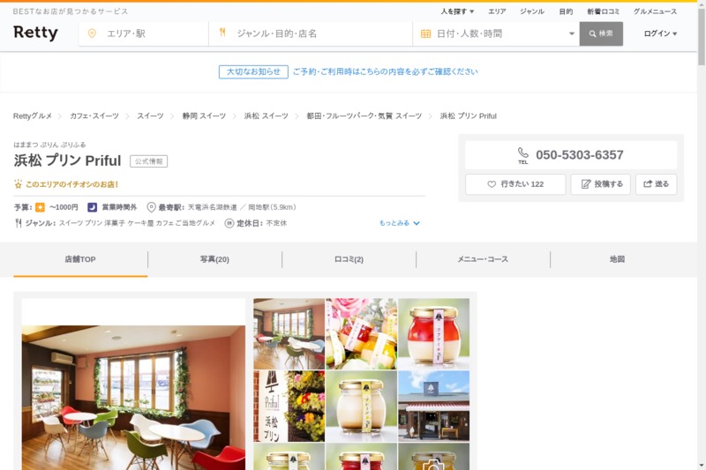Click the 送る share button

[656, 184]
